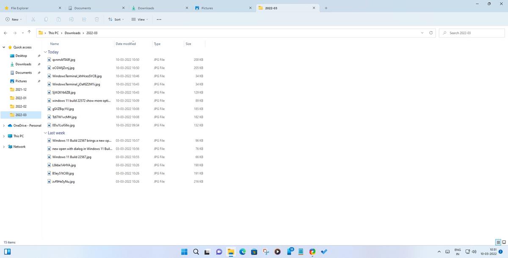508x258 pixels.
Task: Collapse the Today file group
Action: [x=45, y=52]
